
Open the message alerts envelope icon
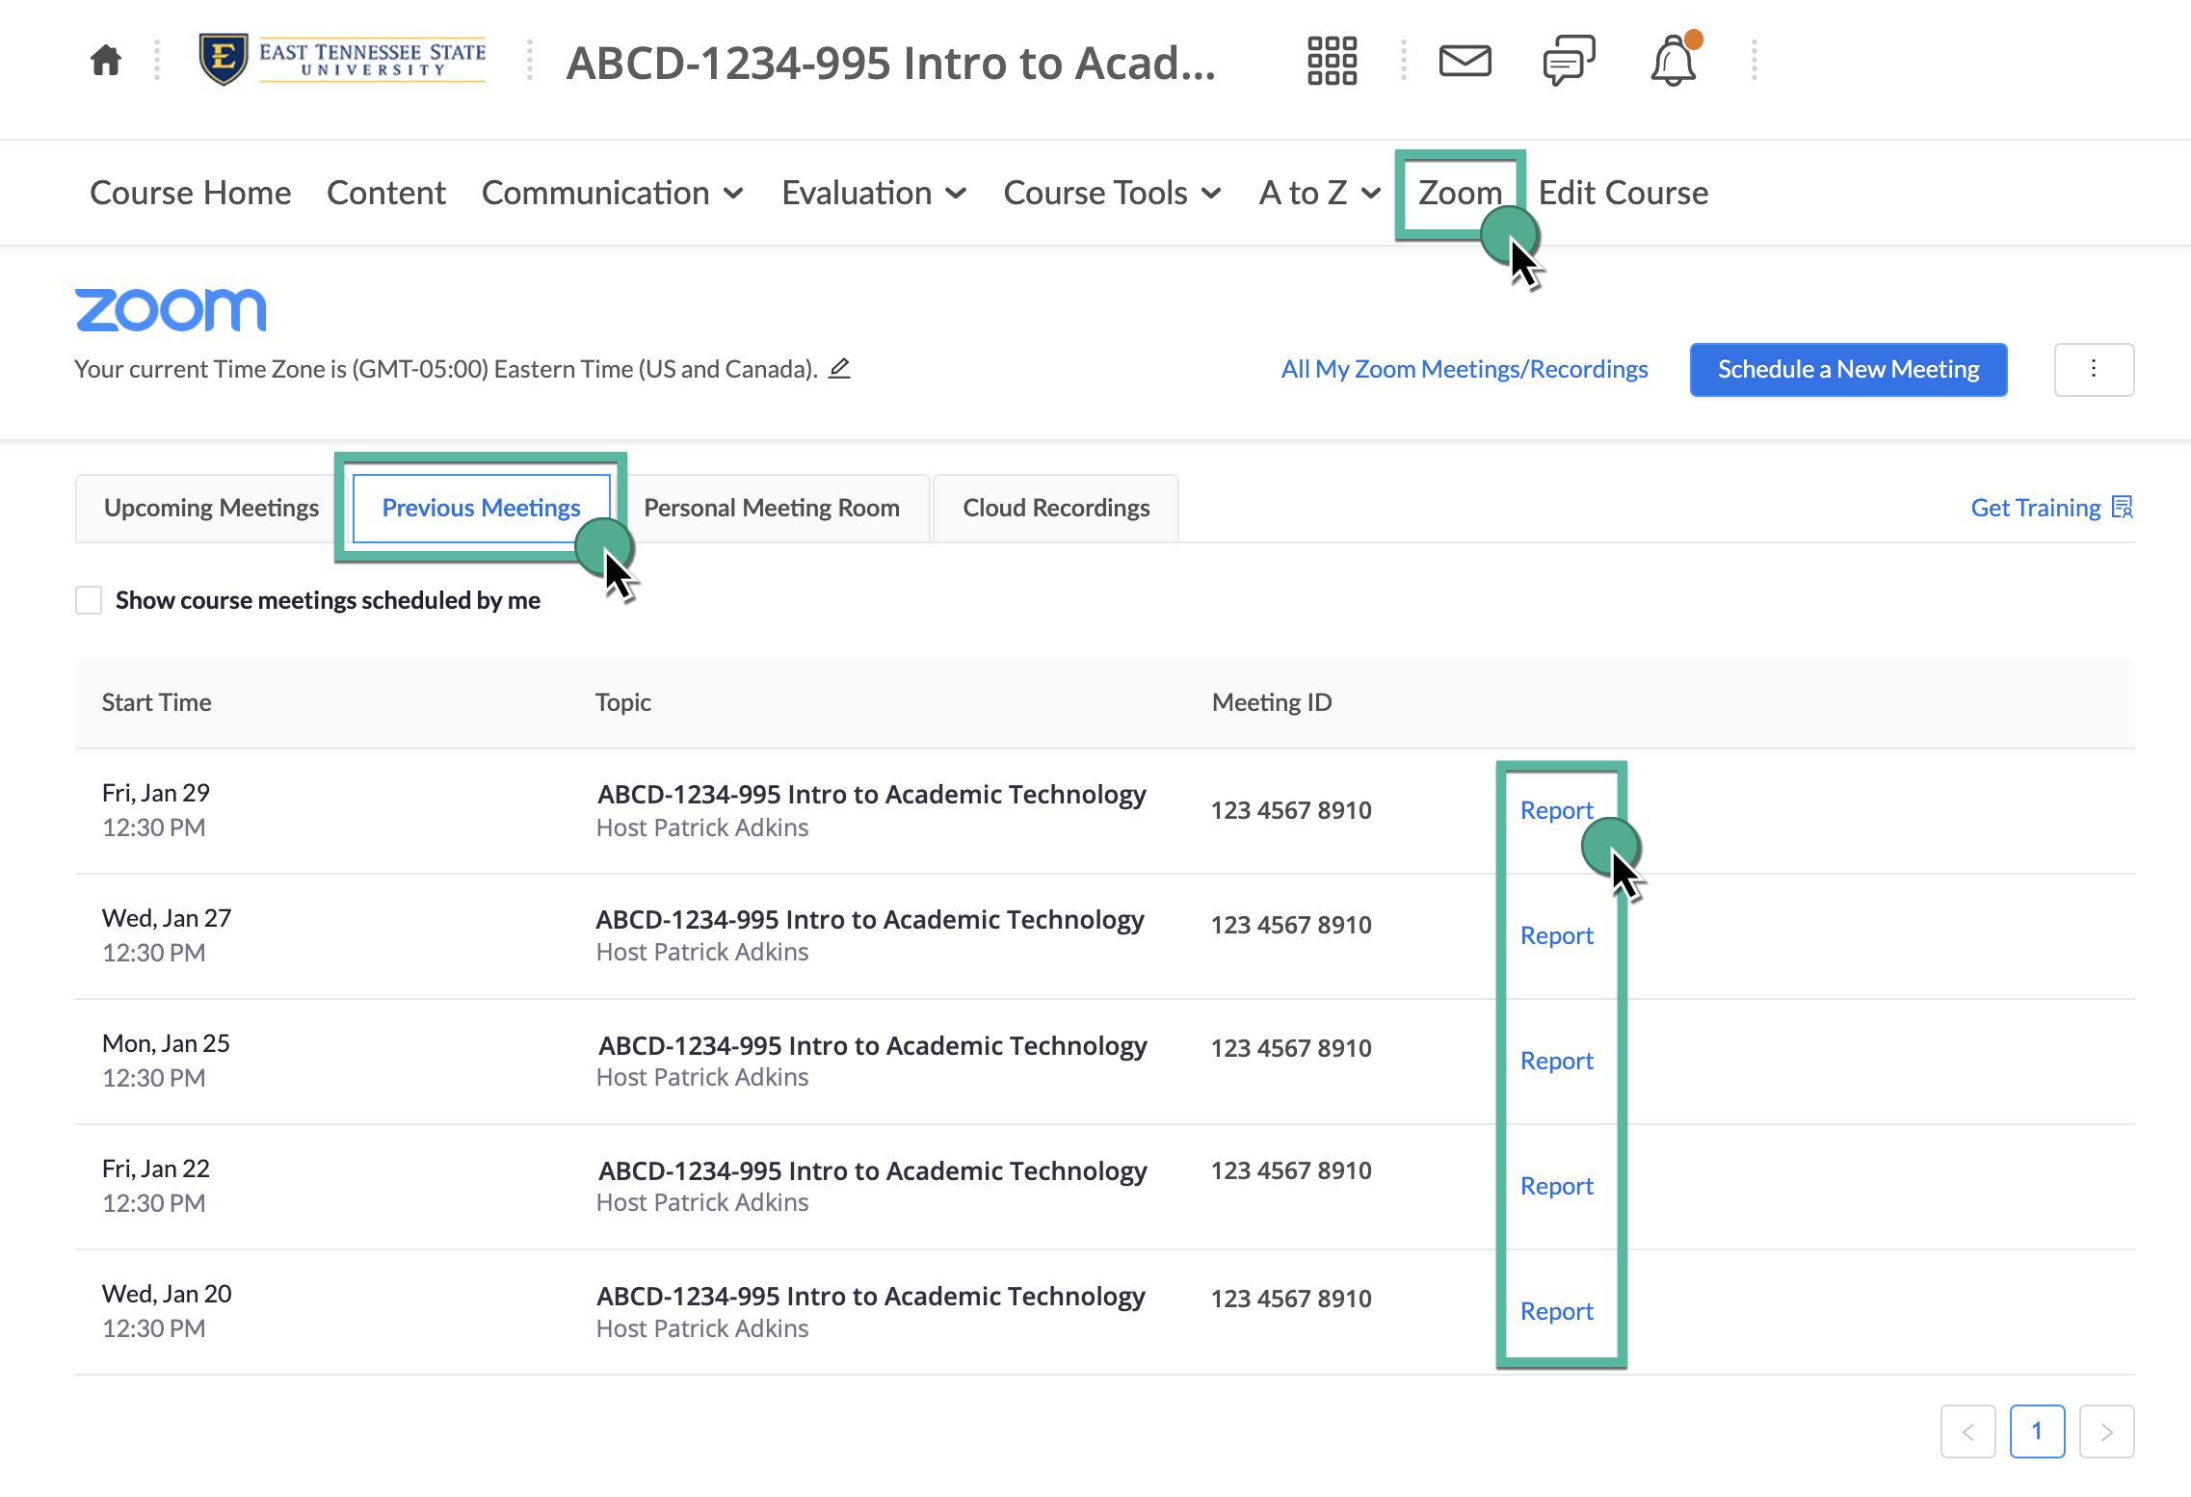(x=1465, y=61)
